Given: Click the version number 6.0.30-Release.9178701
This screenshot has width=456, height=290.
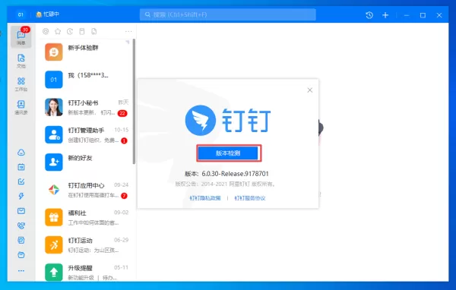Looking at the screenshot, I should pyautogui.click(x=236, y=174).
